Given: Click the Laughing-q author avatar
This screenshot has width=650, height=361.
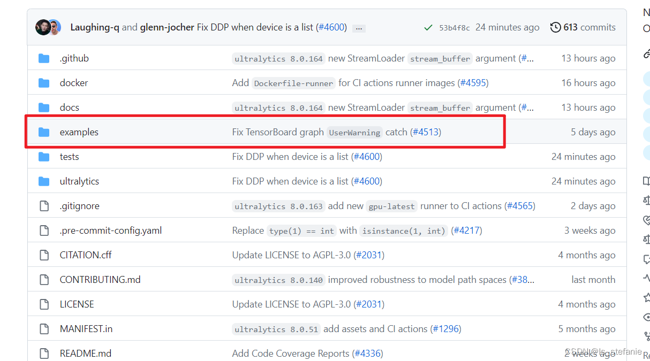Looking at the screenshot, I should pos(43,27).
